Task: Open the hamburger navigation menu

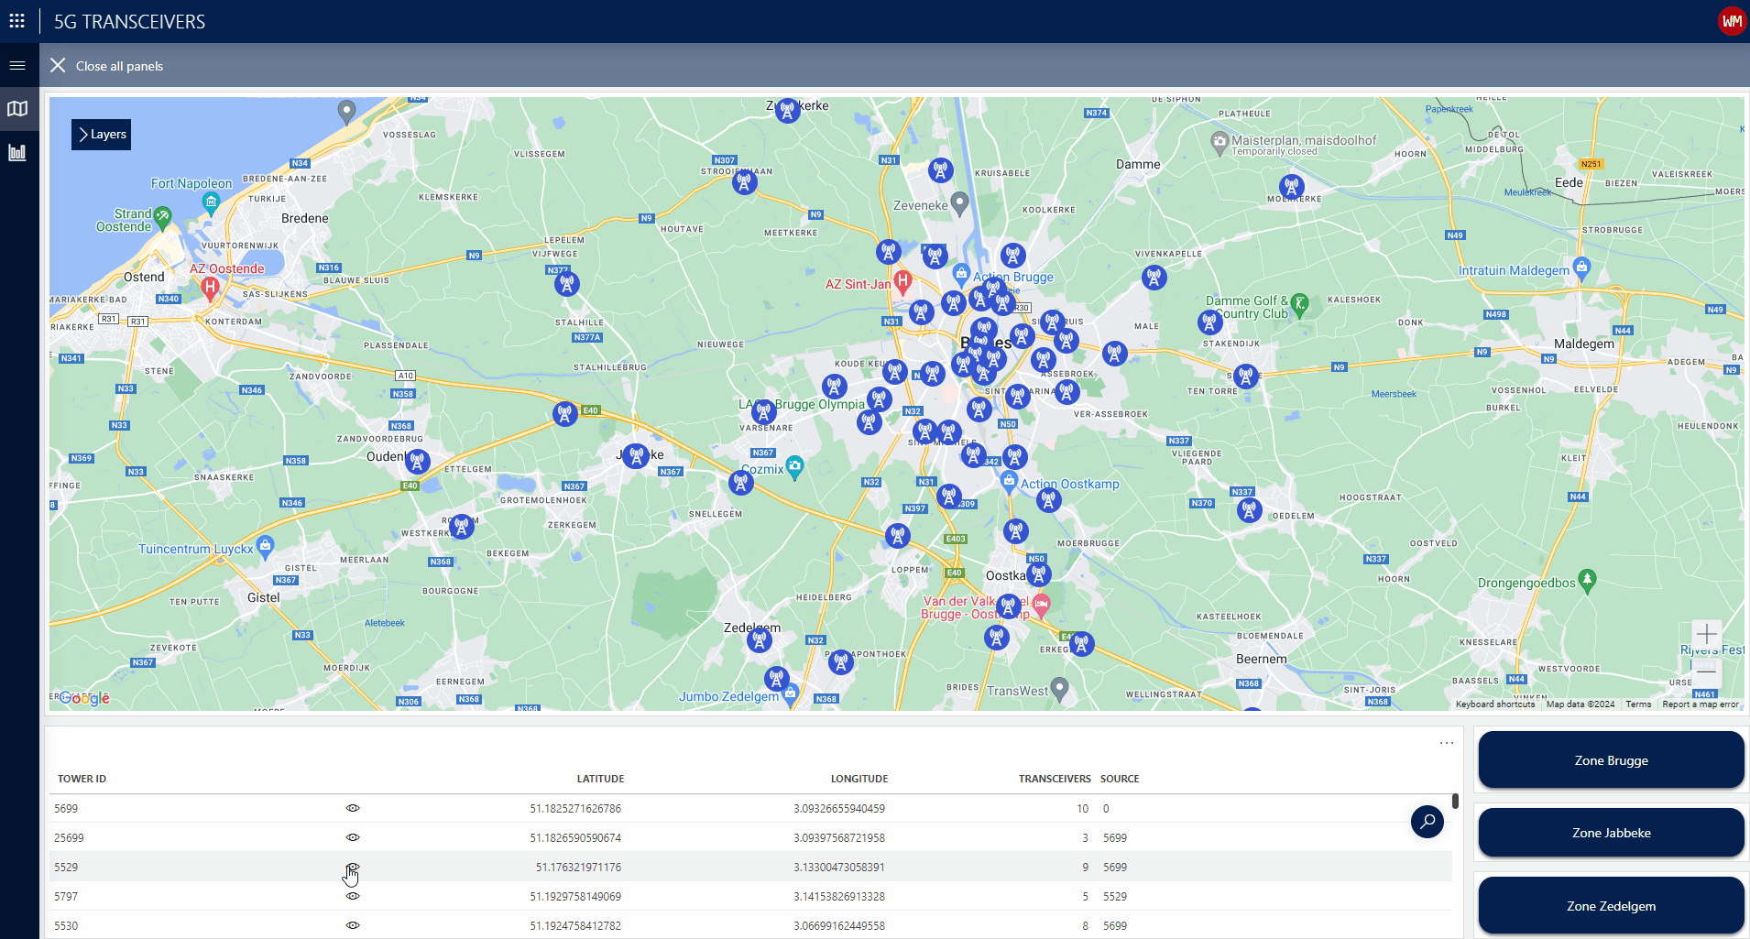Action: pyautogui.click(x=17, y=65)
